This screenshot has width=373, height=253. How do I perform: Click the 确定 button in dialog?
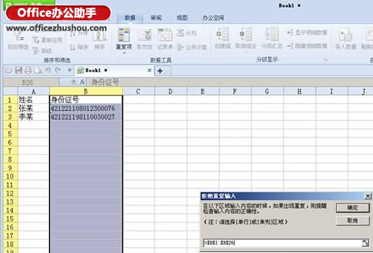click(x=353, y=208)
